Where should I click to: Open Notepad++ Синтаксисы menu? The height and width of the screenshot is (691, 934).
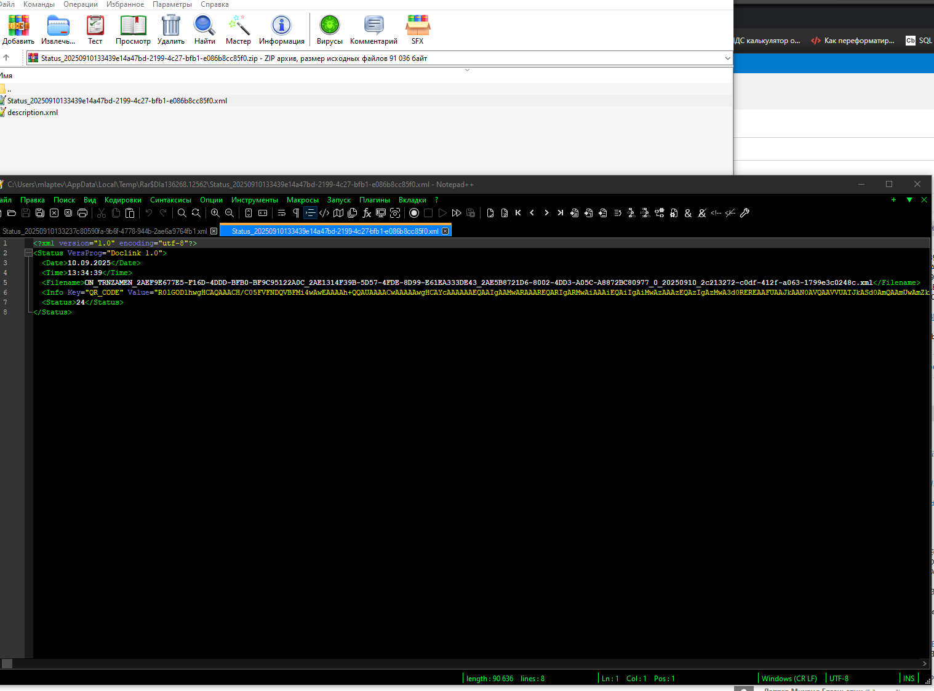pyautogui.click(x=170, y=200)
